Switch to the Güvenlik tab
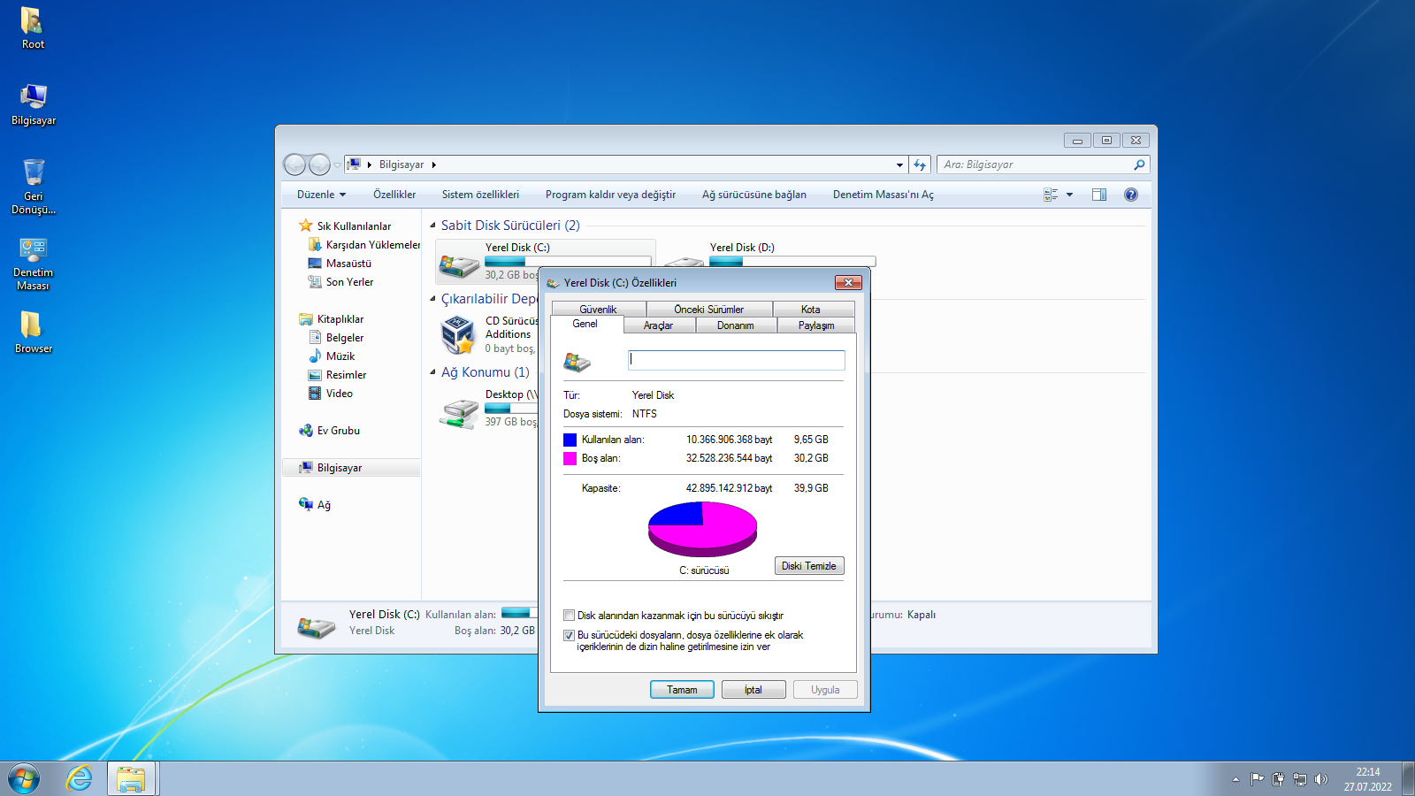The width and height of the screenshot is (1415, 796). click(598, 310)
